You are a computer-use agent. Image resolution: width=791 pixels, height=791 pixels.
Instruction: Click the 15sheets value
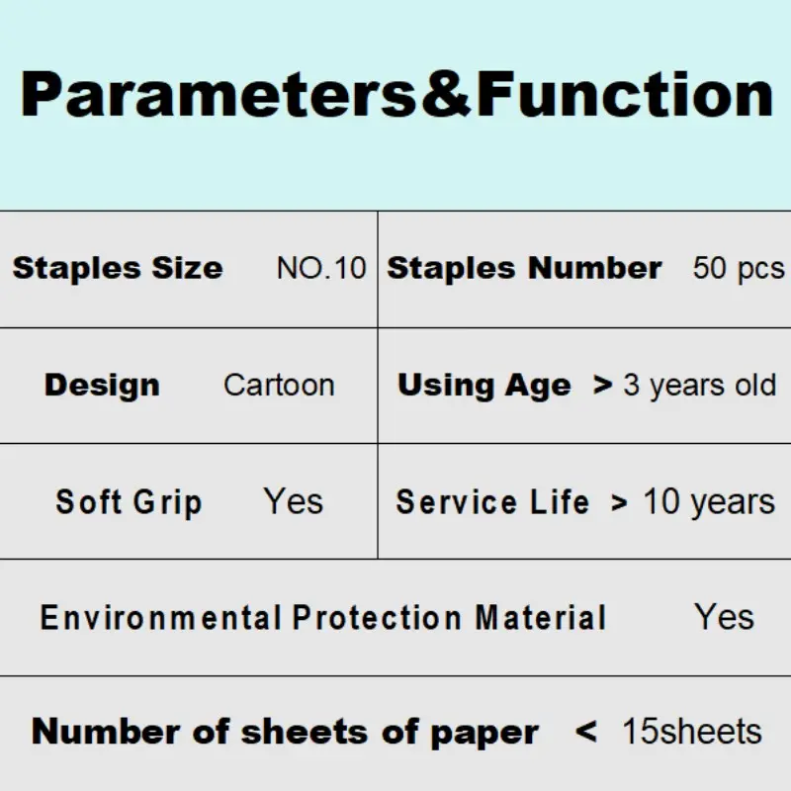(x=692, y=732)
